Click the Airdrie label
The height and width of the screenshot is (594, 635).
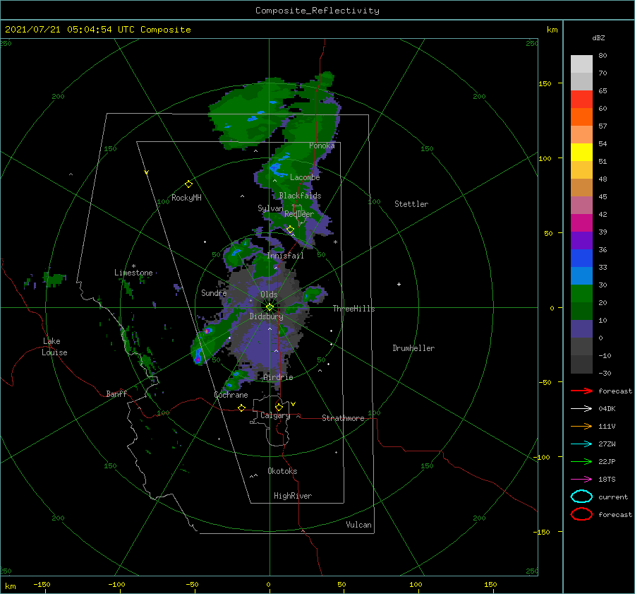coord(278,377)
